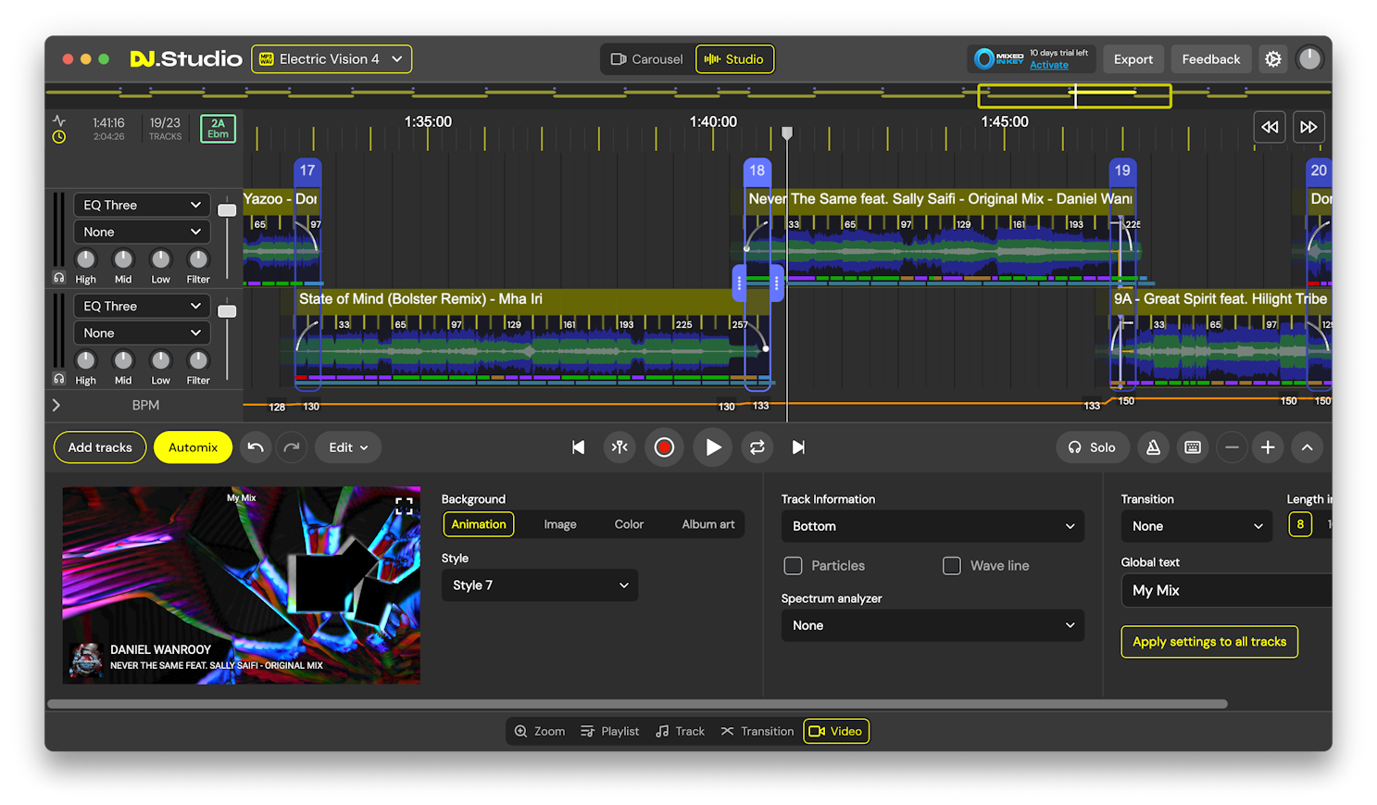
Task: Switch to Studio view
Action: pos(734,59)
